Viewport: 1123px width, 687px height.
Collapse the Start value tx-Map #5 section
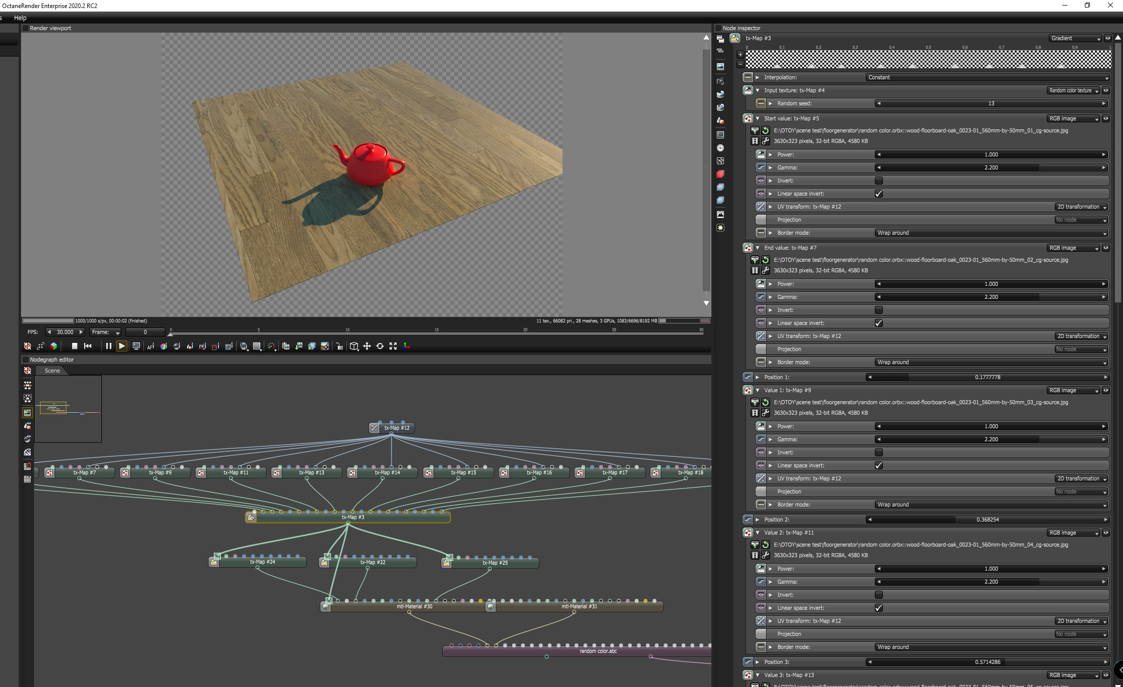click(x=758, y=118)
